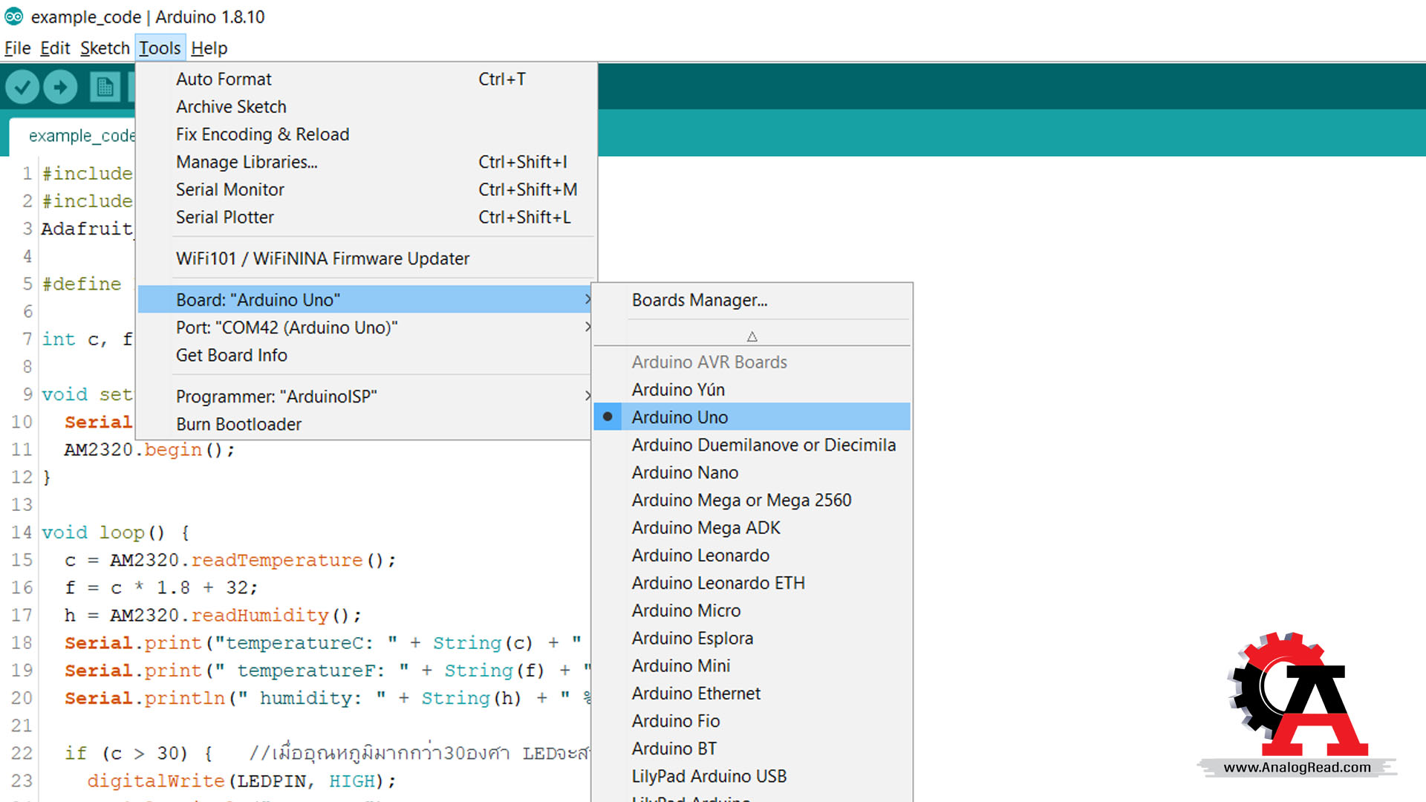Screen dimensions: 1426x802
Task: Expand the Port: "COM42 (Arduino Uno)" submenu
Action: click(x=365, y=327)
